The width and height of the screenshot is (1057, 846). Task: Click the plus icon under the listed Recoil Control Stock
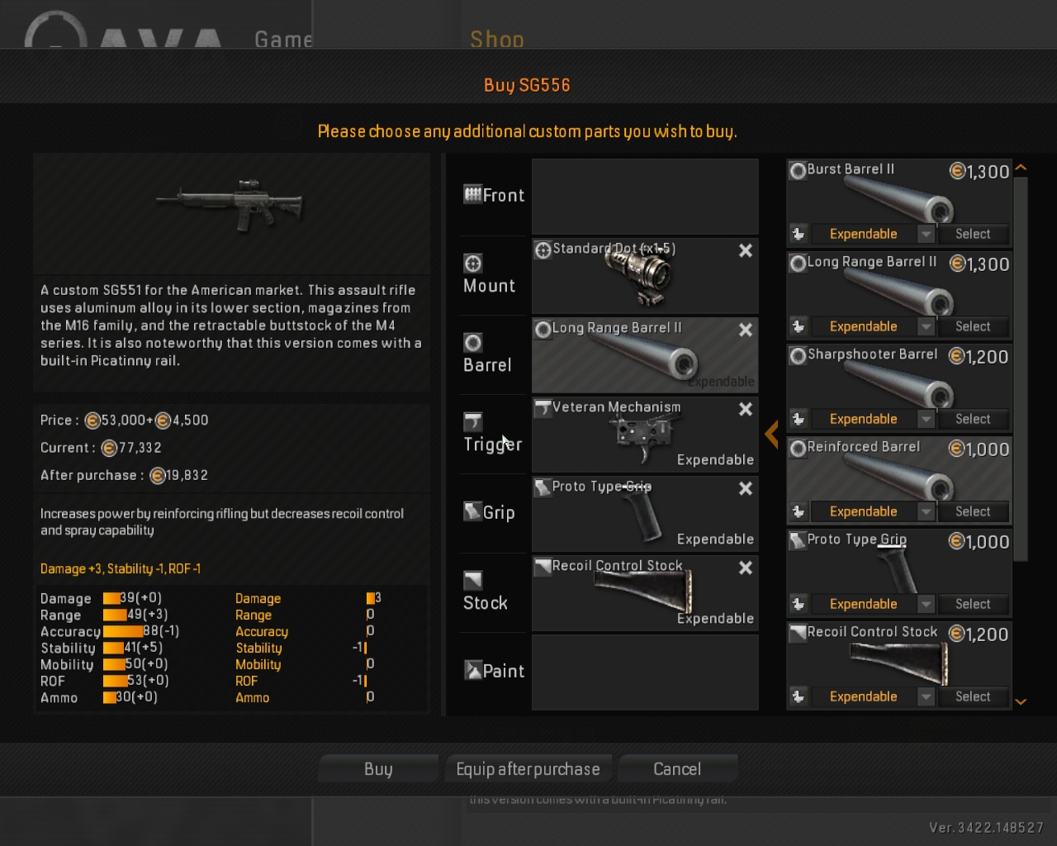click(x=799, y=696)
